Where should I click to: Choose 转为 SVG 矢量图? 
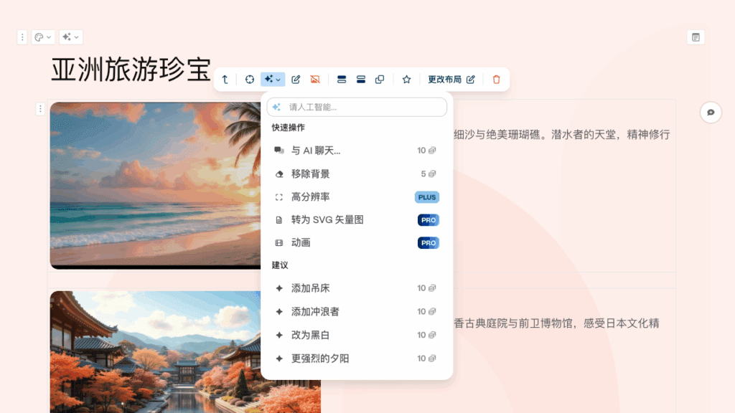357,220
